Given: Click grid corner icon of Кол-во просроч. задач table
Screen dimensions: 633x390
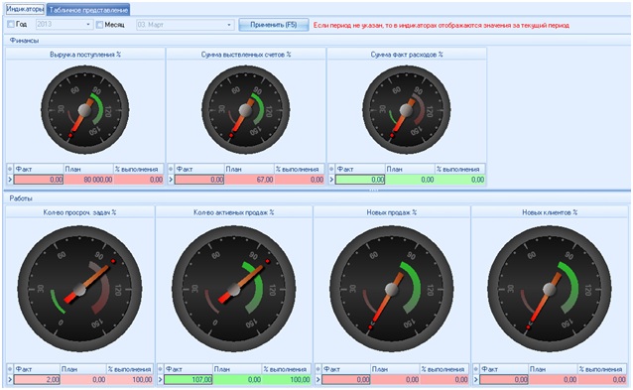Looking at the screenshot, I should pyautogui.click(x=10, y=369).
